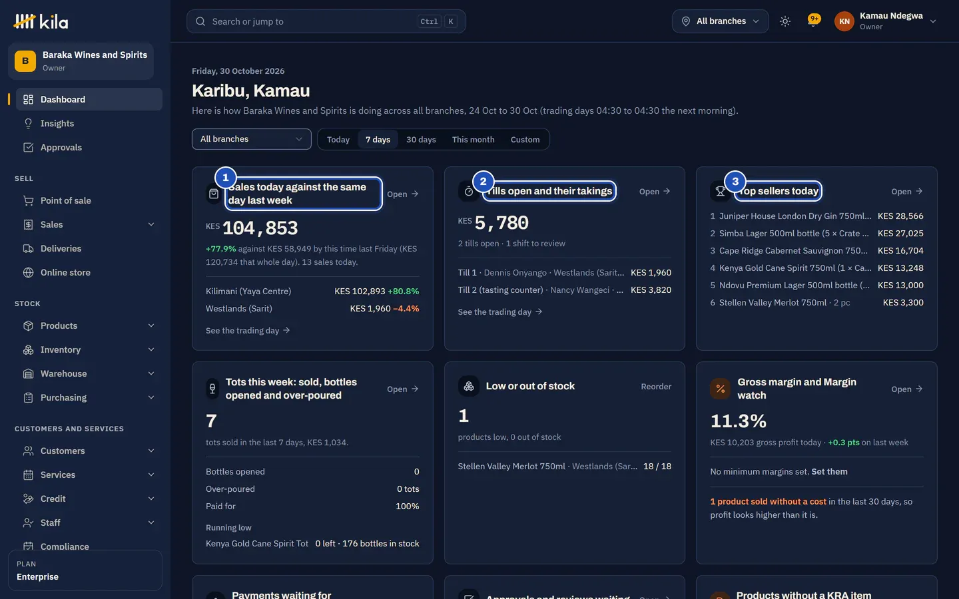This screenshot has height=599, width=959.
Task: Click the Stellen Valley Merlot 750ml low stock row
Action: [x=565, y=467]
